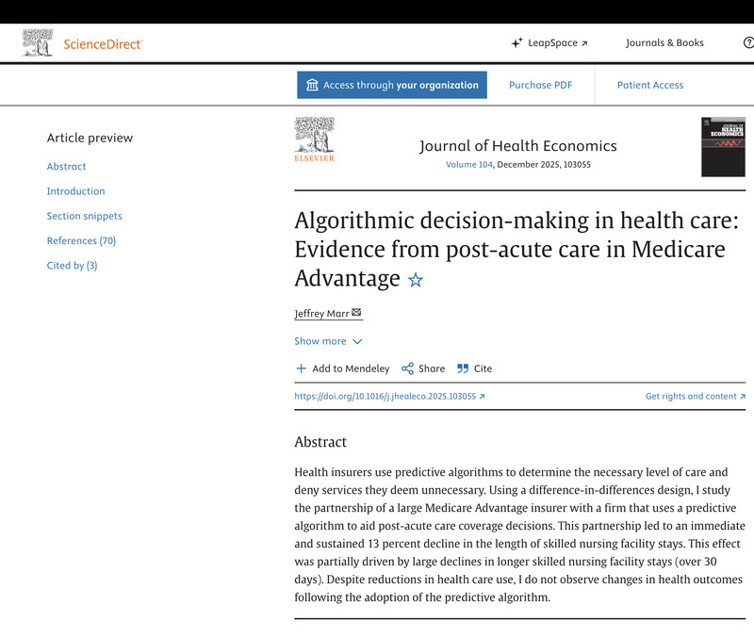Open the References (70) section link

click(x=81, y=240)
